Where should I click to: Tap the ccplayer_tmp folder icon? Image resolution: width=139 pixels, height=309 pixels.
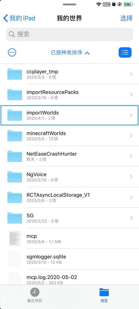pos(14,74)
